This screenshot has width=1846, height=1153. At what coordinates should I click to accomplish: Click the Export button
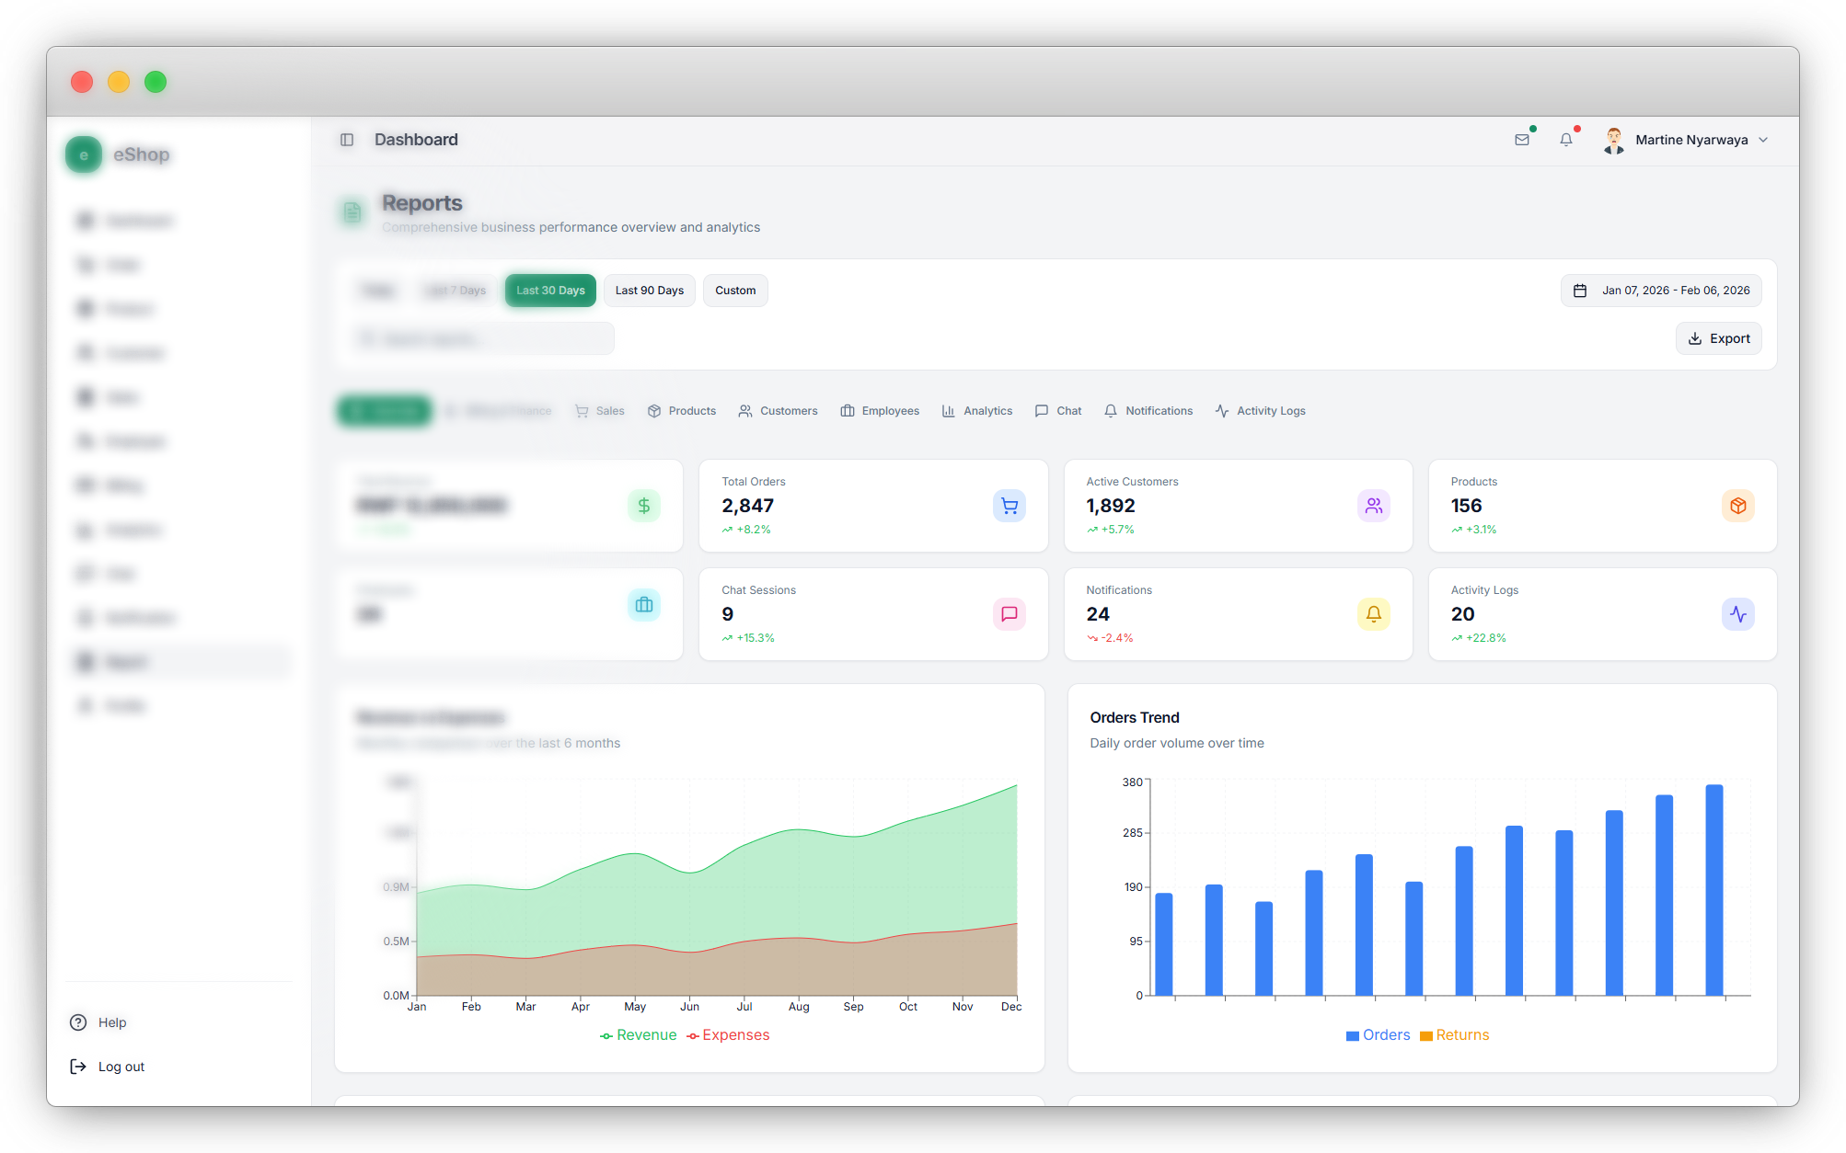[x=1718, y=338]
